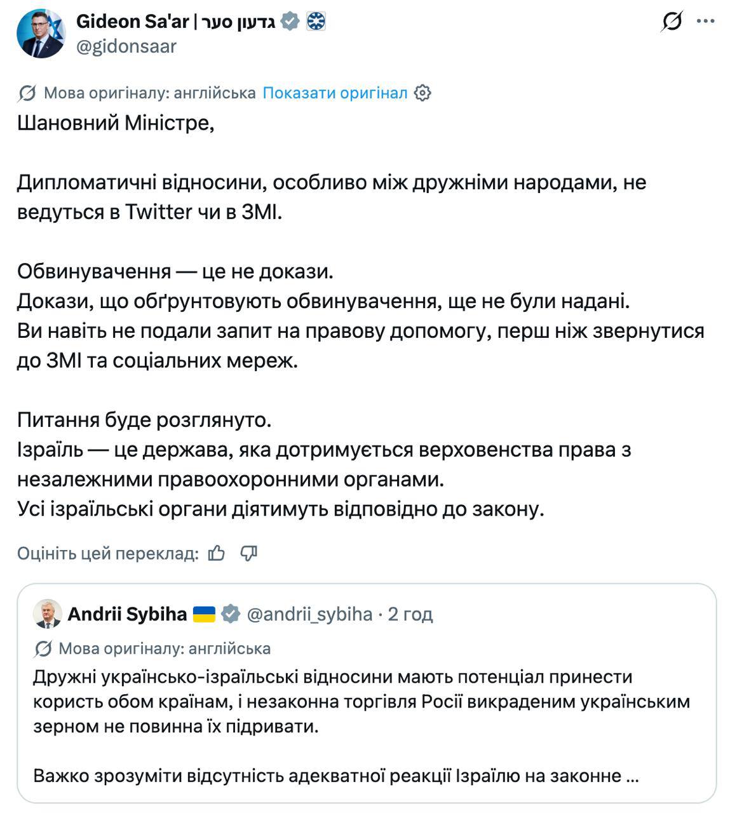730x813 pixels.
Task: Click the verified badge next to Andrii Sybiha
Action: tap(231, 614)
